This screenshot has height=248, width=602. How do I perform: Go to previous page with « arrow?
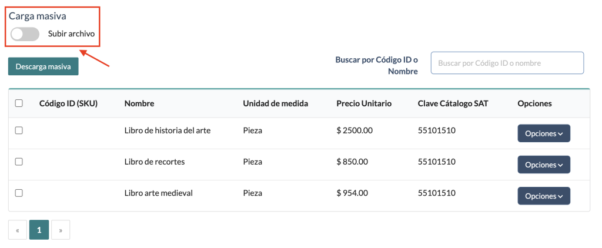click(x=18, y=230)
